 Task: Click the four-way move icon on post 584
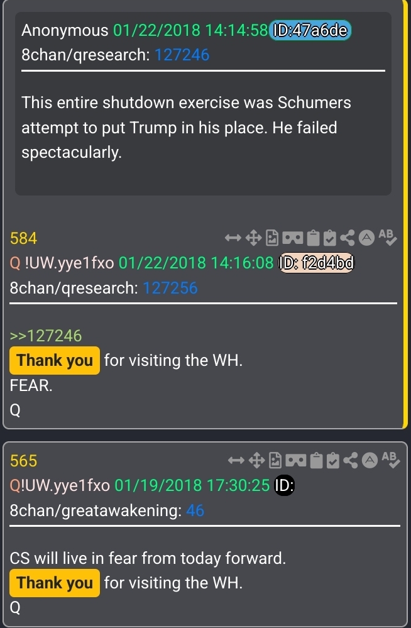click(x=253, y=238)
